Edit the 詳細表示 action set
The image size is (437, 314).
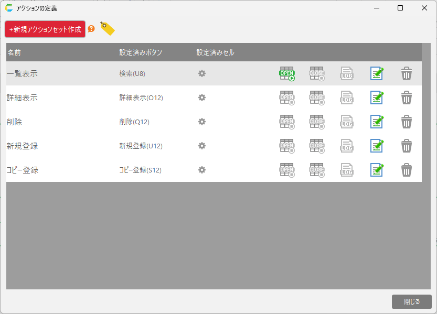377,98
